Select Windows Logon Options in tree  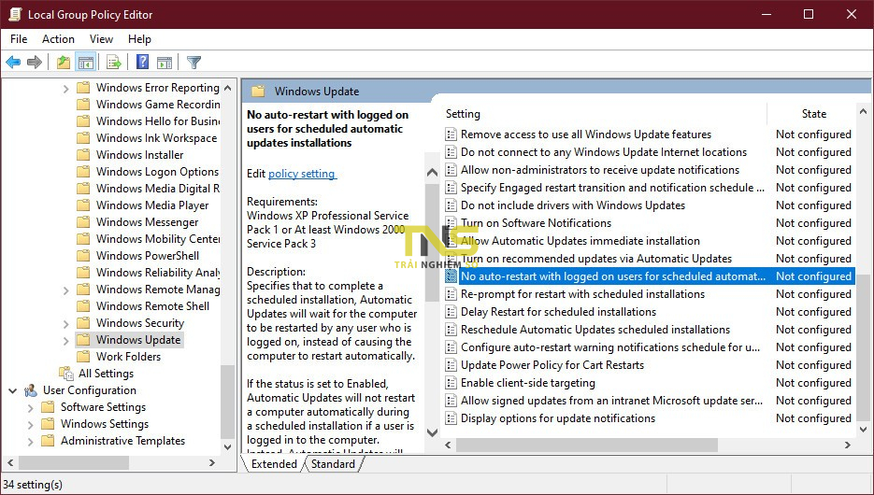pos(157,172)
